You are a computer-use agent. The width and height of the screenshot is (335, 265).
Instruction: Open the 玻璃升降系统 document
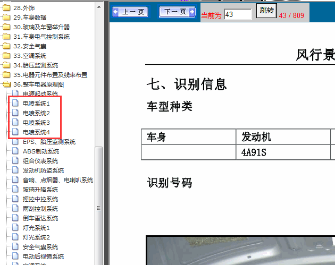click(40, 190)
